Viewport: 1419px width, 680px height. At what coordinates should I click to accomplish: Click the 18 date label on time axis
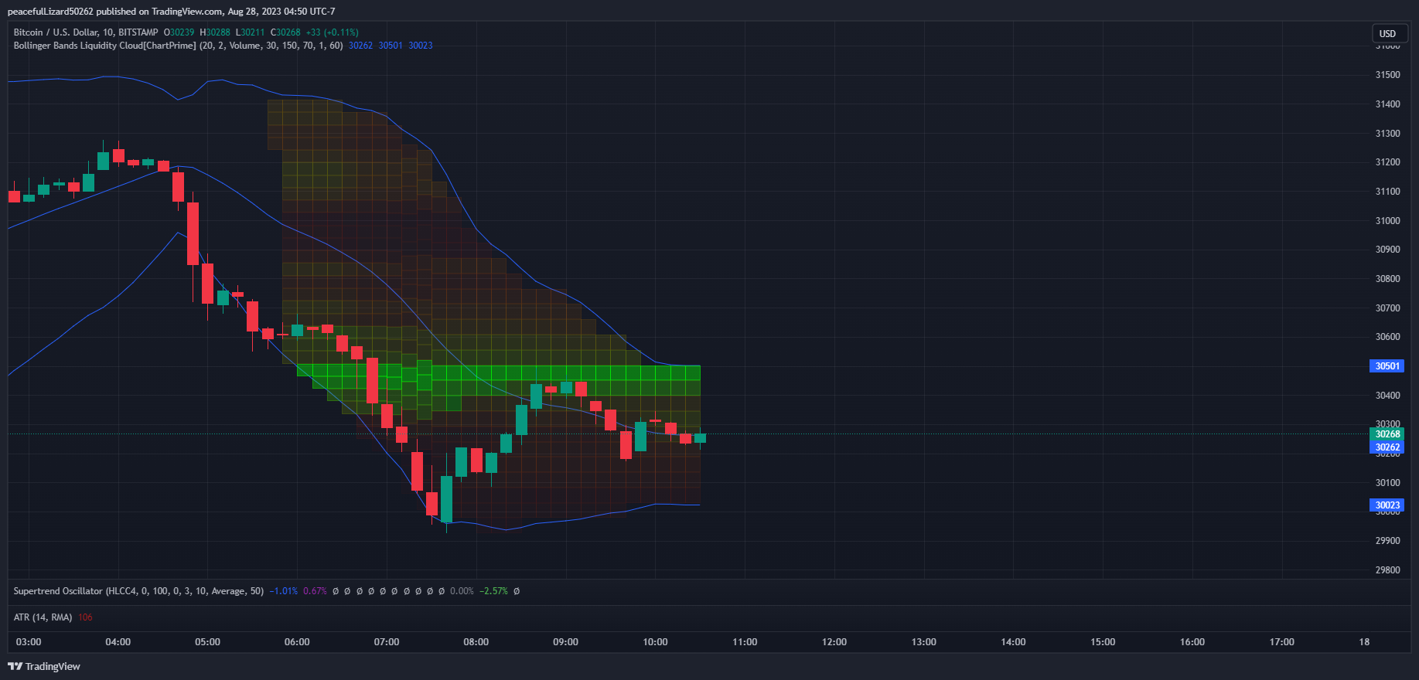pos(1365,642)
